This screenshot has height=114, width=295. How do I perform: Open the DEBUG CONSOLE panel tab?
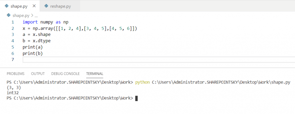(x=65, y=74)
